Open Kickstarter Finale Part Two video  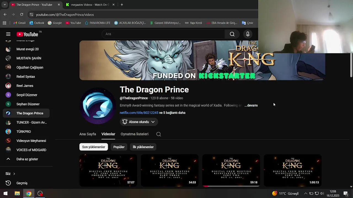tap(231, 170)
